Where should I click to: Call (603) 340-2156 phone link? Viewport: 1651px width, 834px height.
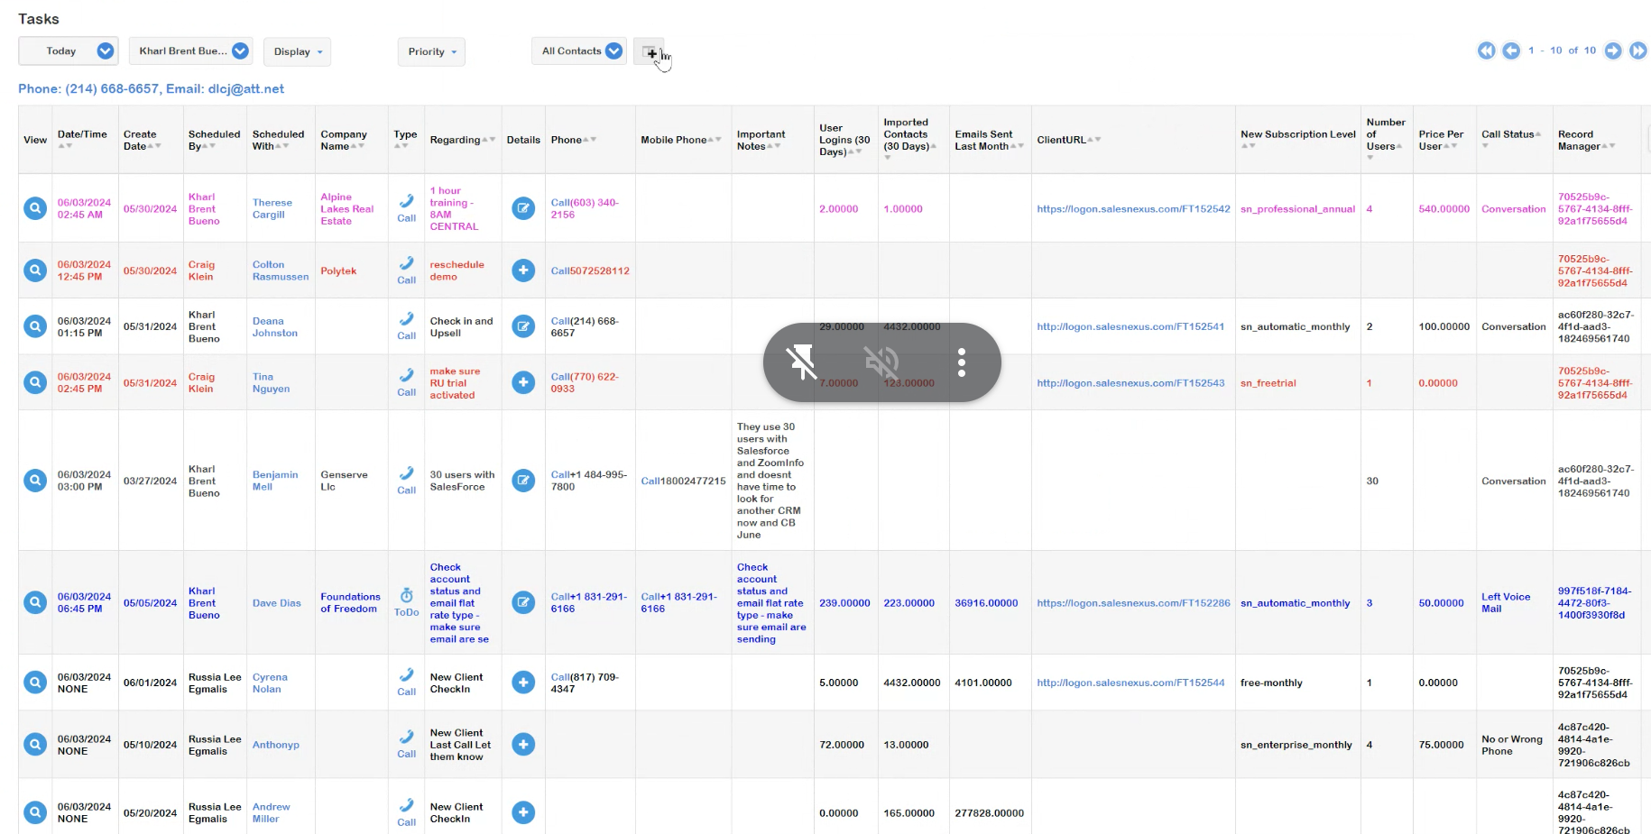point(585,208)
